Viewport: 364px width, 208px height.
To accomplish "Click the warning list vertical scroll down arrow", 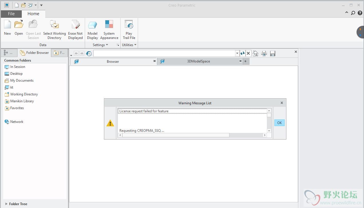I will [269, 131].
